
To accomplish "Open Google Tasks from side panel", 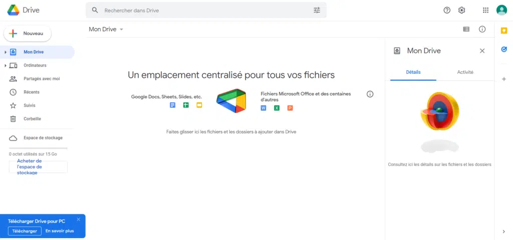I will point(504,50).
